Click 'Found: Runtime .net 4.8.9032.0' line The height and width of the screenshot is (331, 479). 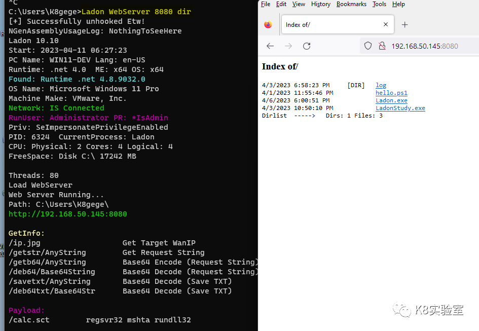point(77,79)
